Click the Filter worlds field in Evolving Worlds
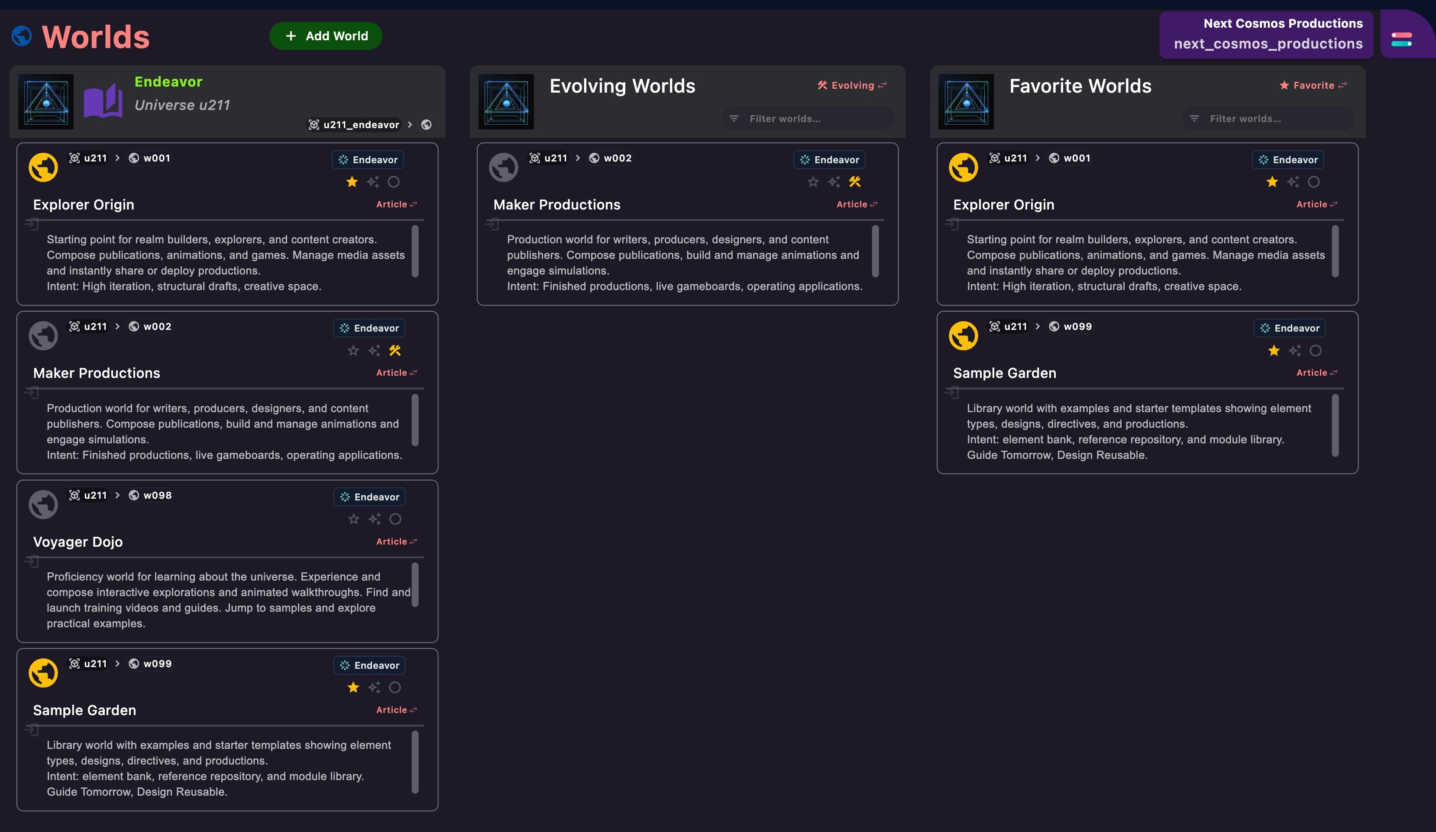The image size is (1436, 832). (x=808, y=119)
